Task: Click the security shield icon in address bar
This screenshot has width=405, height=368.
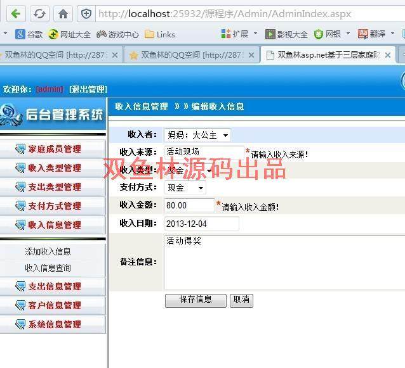Action: (x=86, y=14)
